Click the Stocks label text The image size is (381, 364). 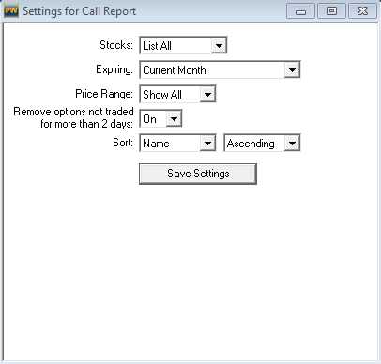tap(116, 45)
